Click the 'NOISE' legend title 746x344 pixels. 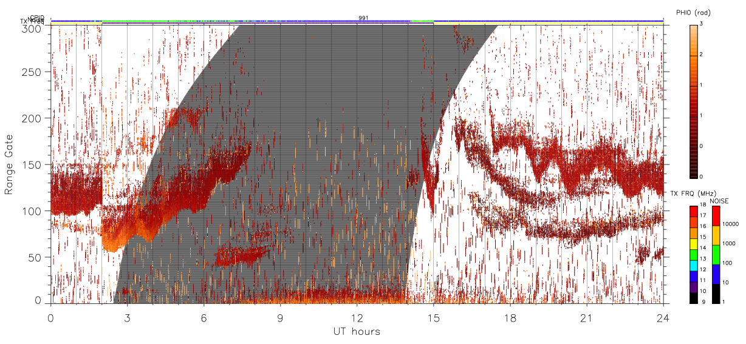click(x=719, y=200)
